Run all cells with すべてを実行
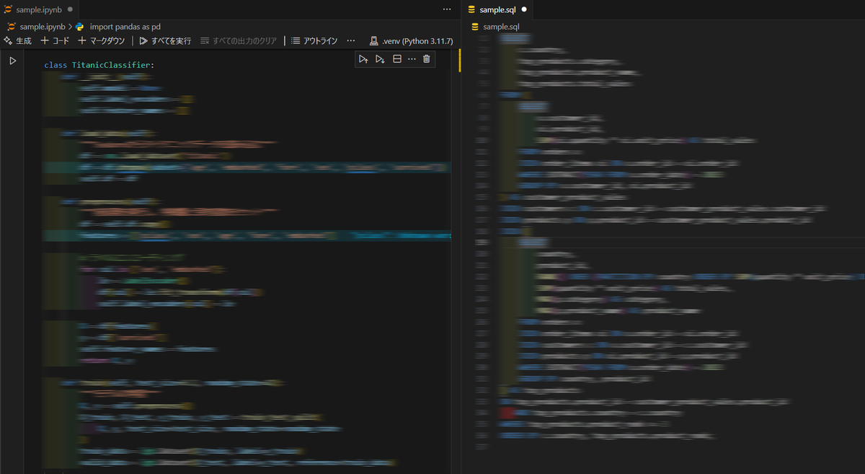Viewport: 865px width, 474px height. [165, 41]
